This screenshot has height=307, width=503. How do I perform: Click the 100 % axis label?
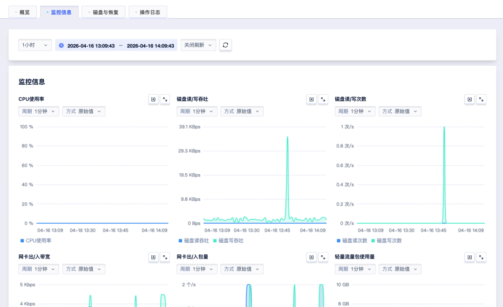point(26,127)
